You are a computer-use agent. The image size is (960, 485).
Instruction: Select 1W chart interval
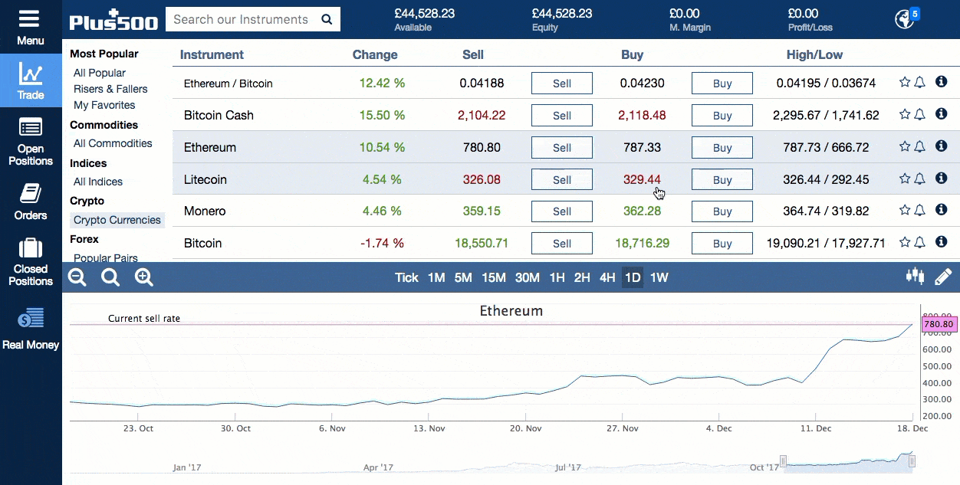(659, 277)
